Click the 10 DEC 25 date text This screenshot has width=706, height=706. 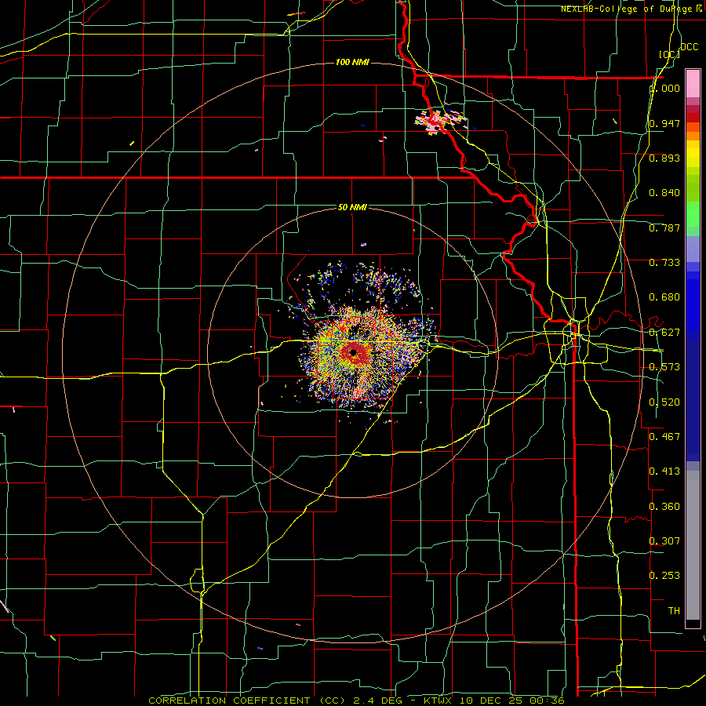pos(491,701)
